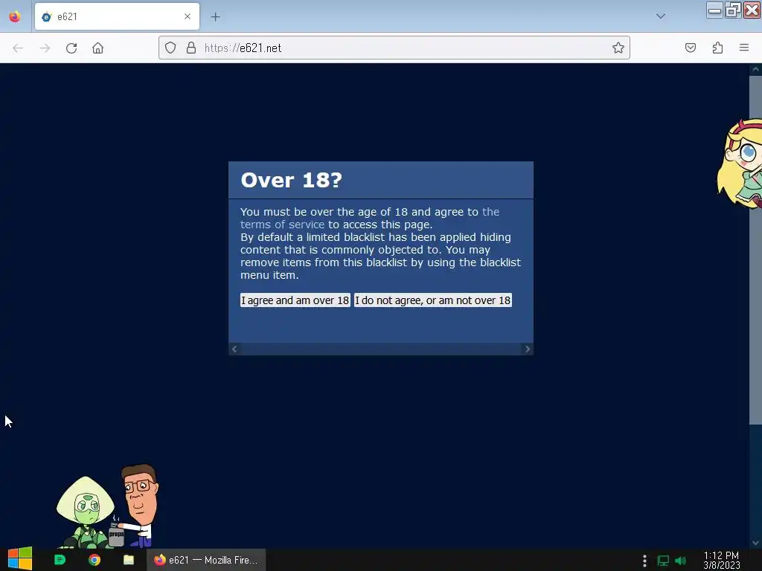
Task: Focus the URL address bar
Action: (394, 48)
